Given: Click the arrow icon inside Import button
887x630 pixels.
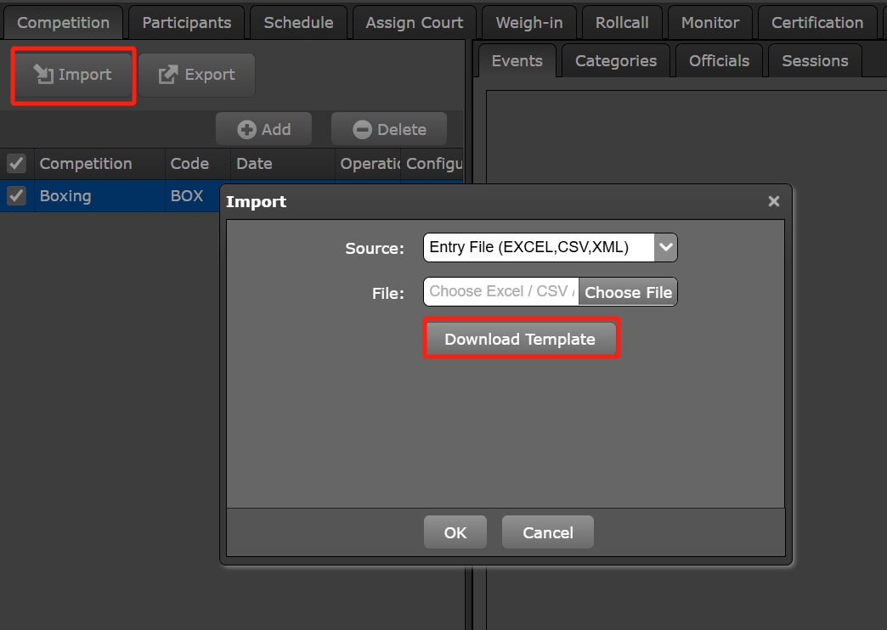Looking at the screenshot, I should pyautogui.click(x=43, y=75).
